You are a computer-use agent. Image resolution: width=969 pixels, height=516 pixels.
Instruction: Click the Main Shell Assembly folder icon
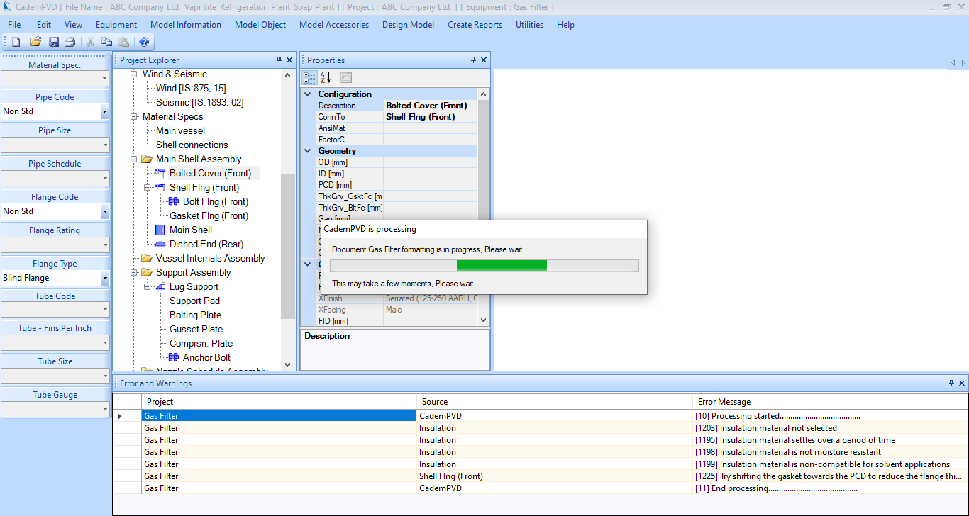tap(147, 159)
